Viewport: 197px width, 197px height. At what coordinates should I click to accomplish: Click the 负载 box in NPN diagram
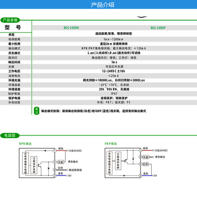61,162
